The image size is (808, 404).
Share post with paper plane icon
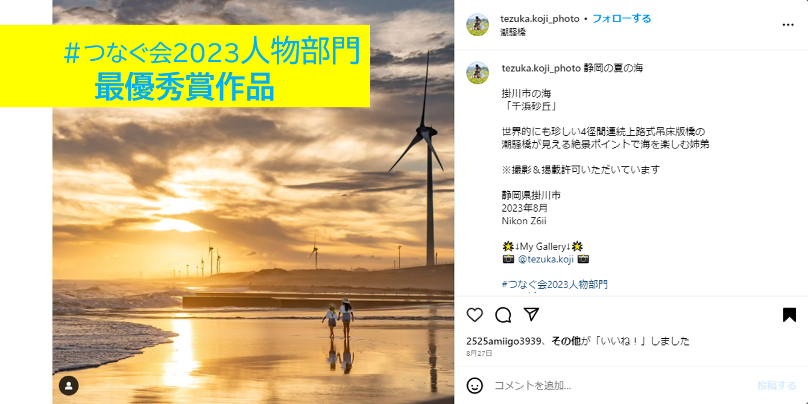pyautogui.click(x=531, y=314)
